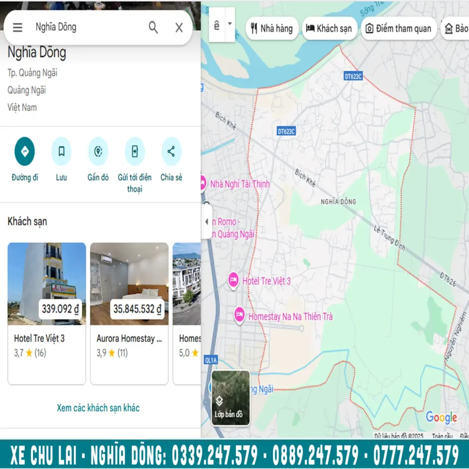Open the Gần đó nearby search icon
This screenshot has width=469, height=469.
tap(98, 151)
